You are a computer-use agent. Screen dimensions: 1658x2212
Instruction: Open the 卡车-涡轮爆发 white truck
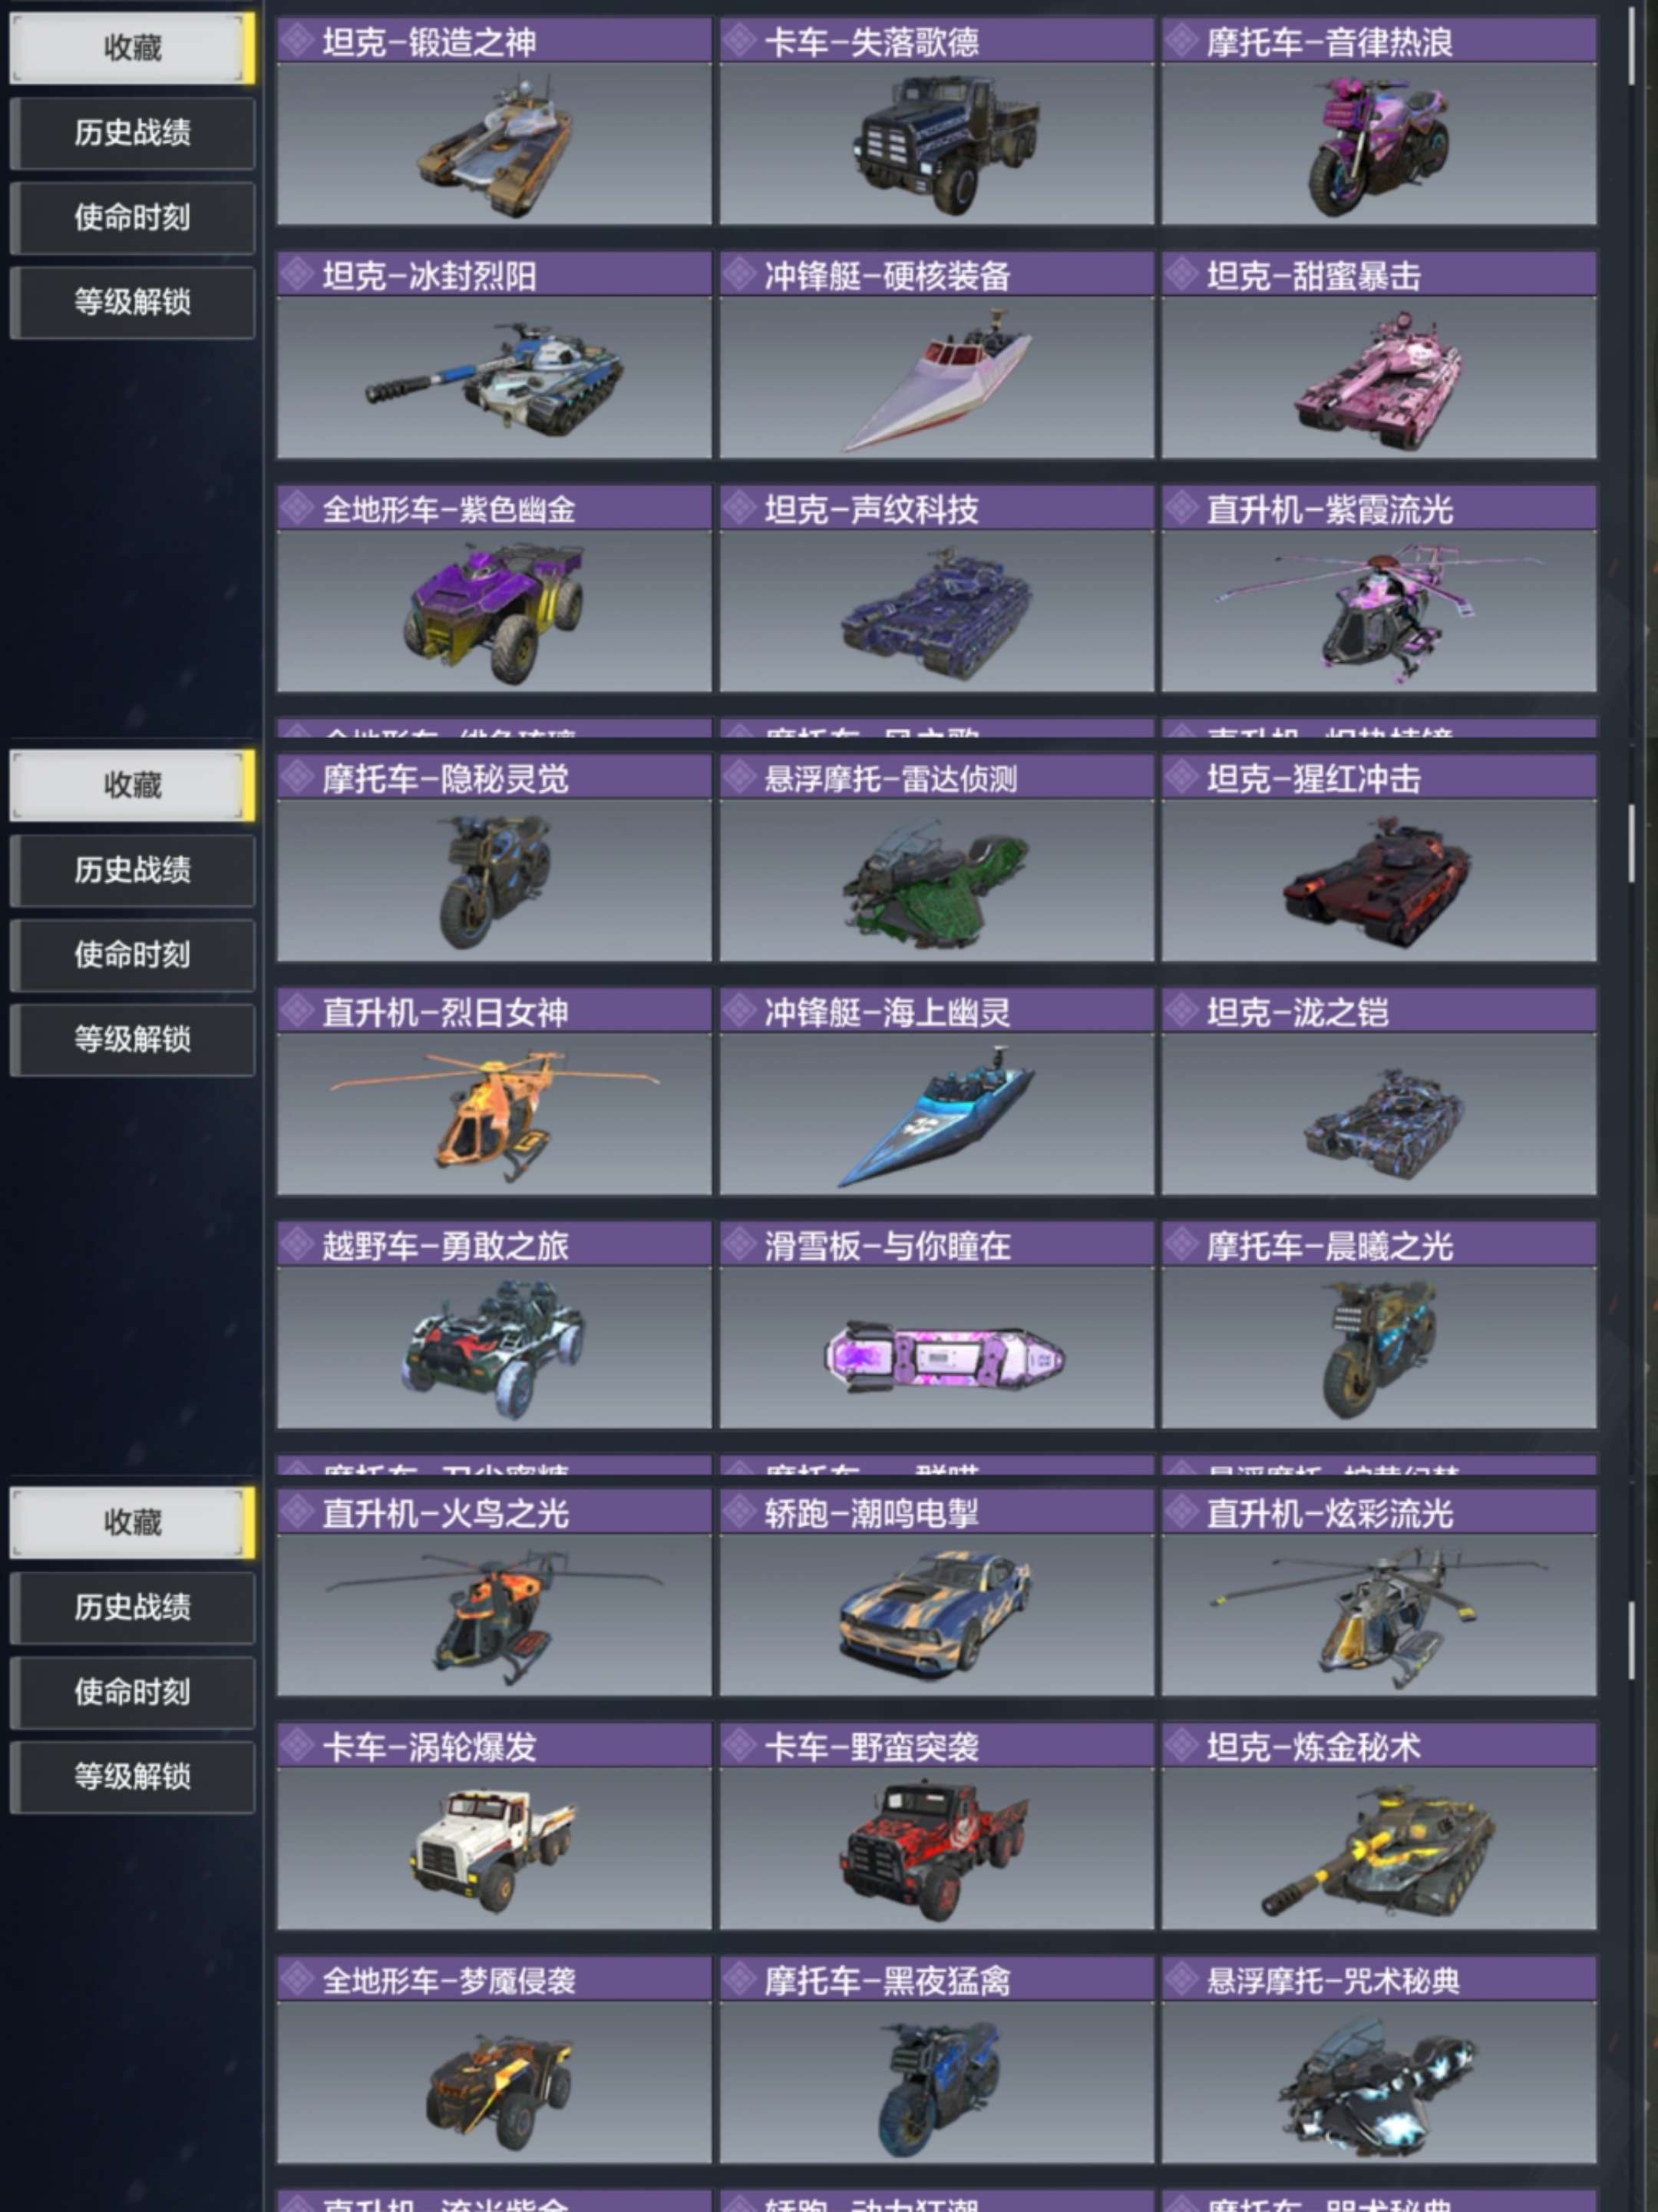click(x=494, y=1850)
